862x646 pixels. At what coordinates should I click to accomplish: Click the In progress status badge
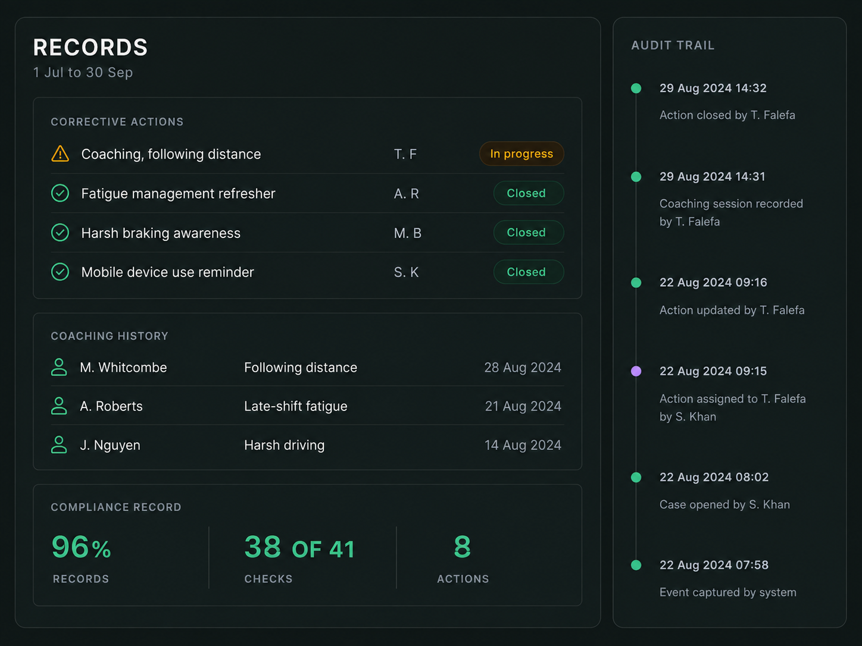(x=521, y=153)
